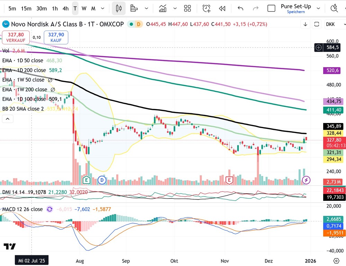Open quick search with the magnifier-lightning icon
The image size is (346, 266).
coord(334,8)
